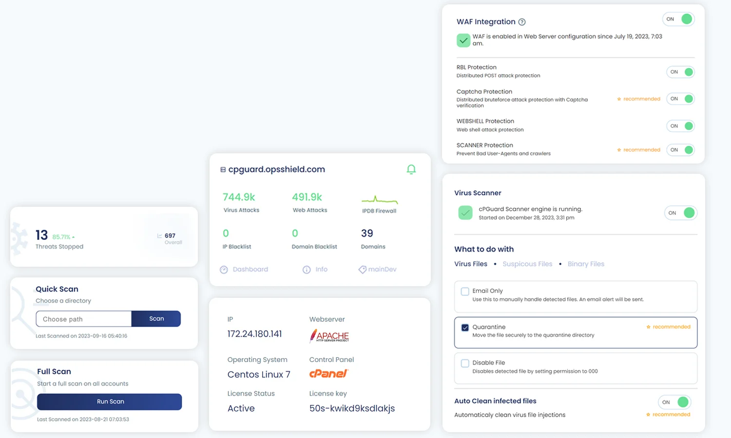Click the Dashboard gauge icon

pos(224,270)
